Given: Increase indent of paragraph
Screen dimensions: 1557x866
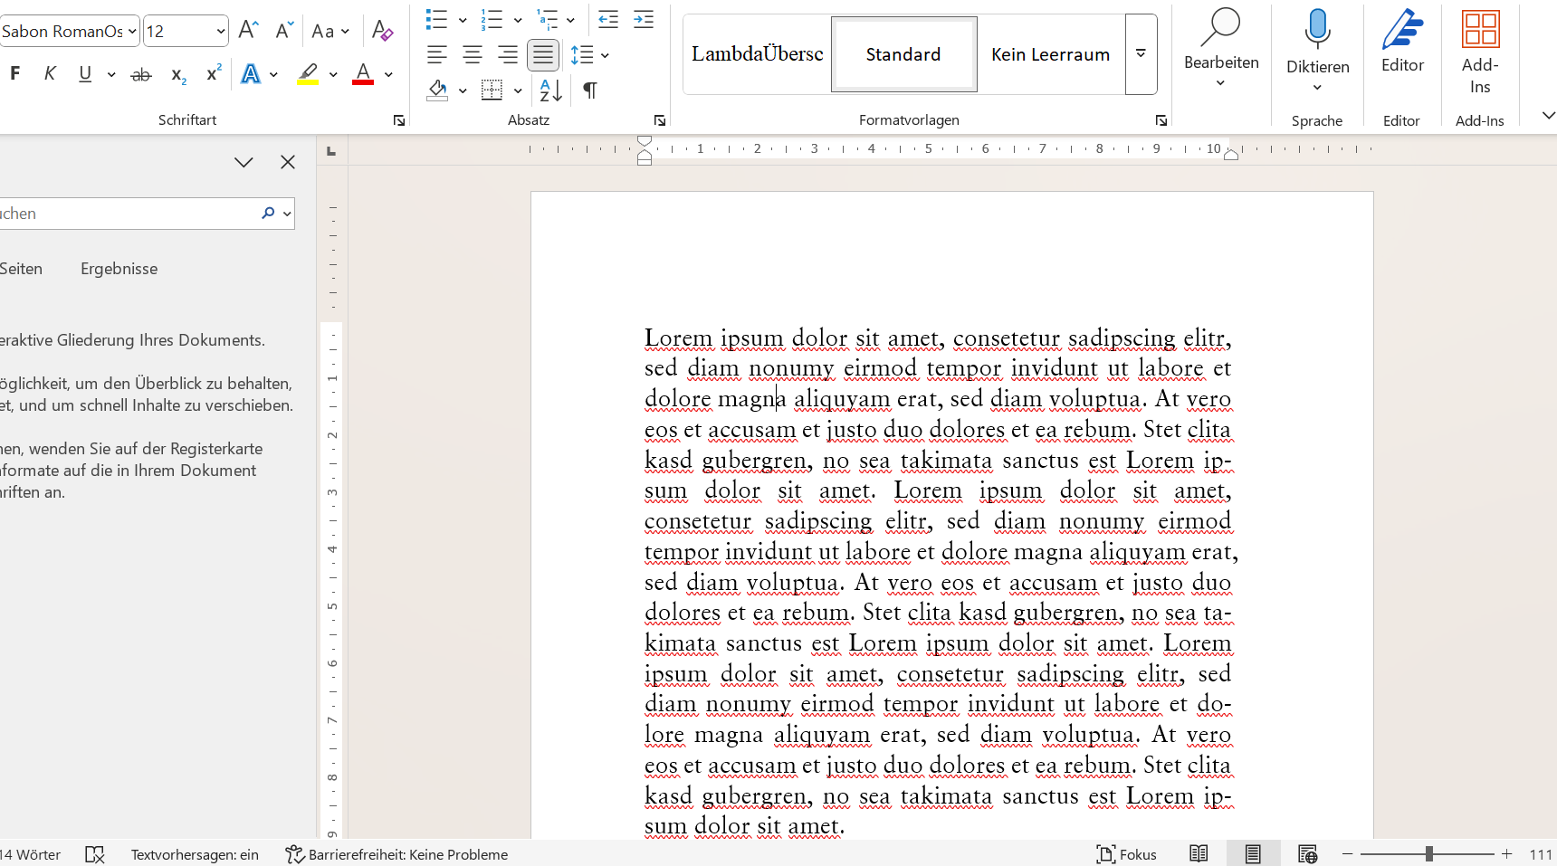Looking at the screenshot, I should pos(644,20).
